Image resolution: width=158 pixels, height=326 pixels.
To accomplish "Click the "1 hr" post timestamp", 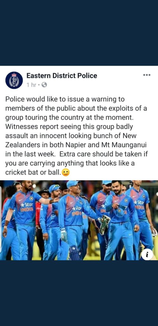I will 31,85.
